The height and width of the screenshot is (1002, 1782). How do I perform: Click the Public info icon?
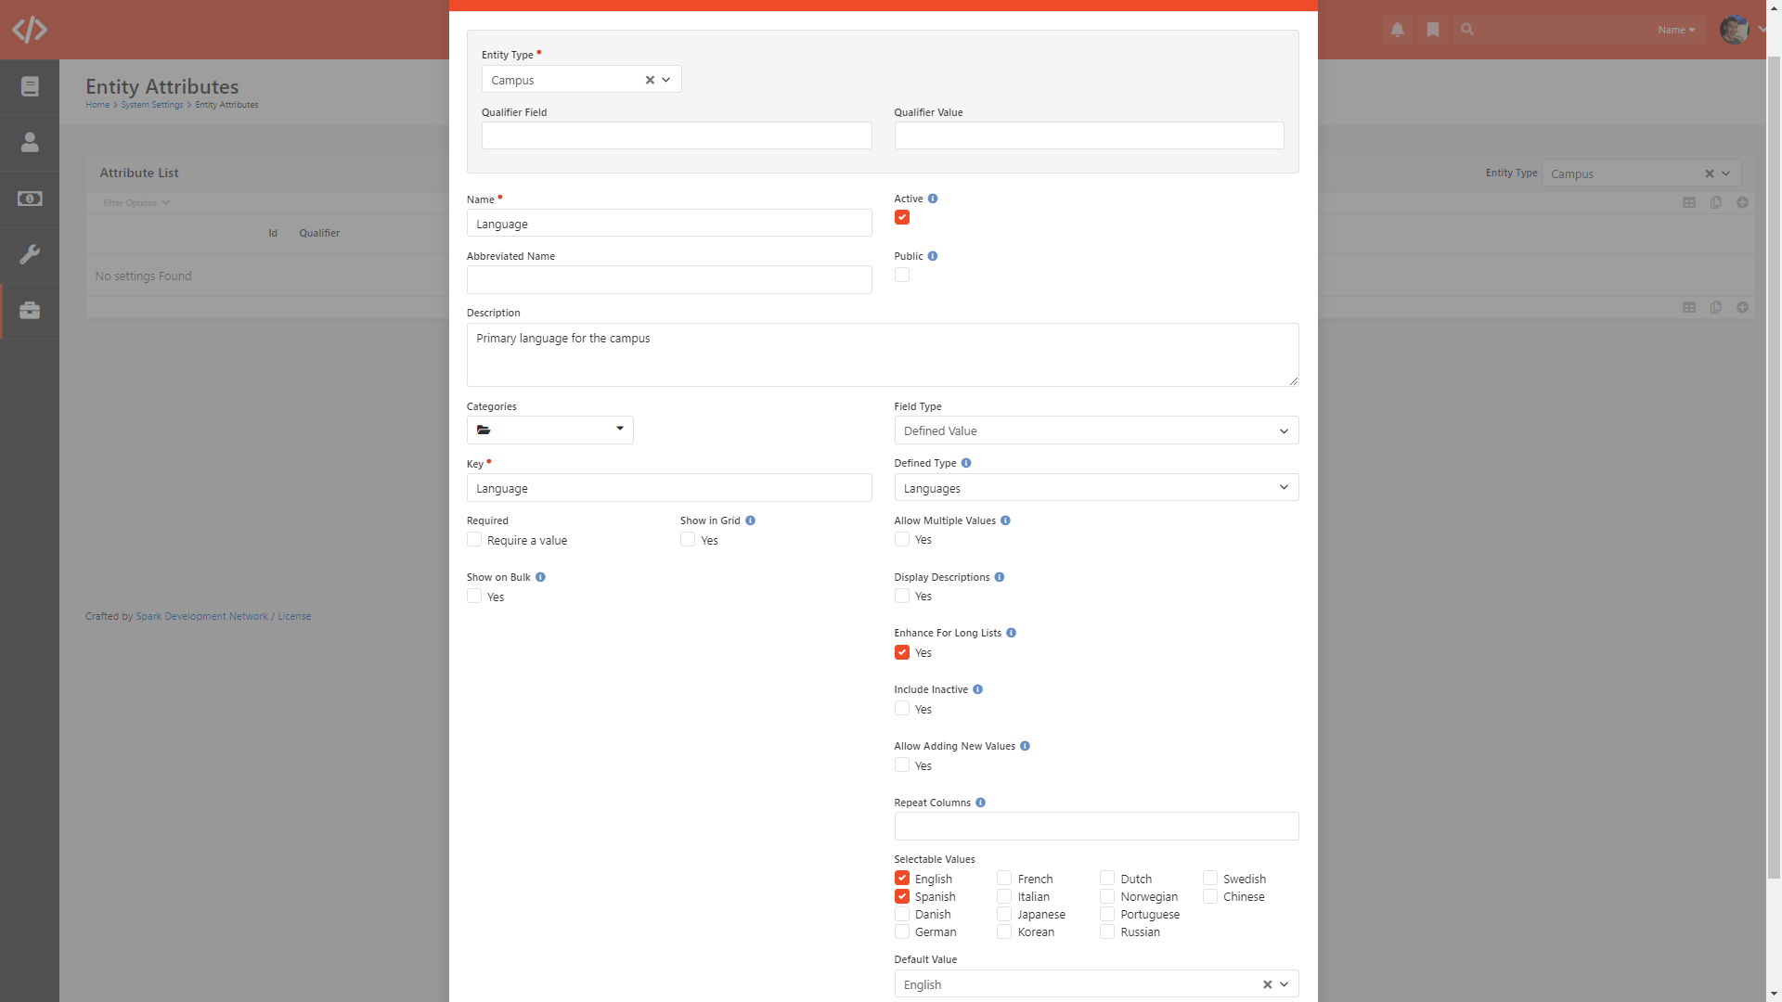pos(933,256)
